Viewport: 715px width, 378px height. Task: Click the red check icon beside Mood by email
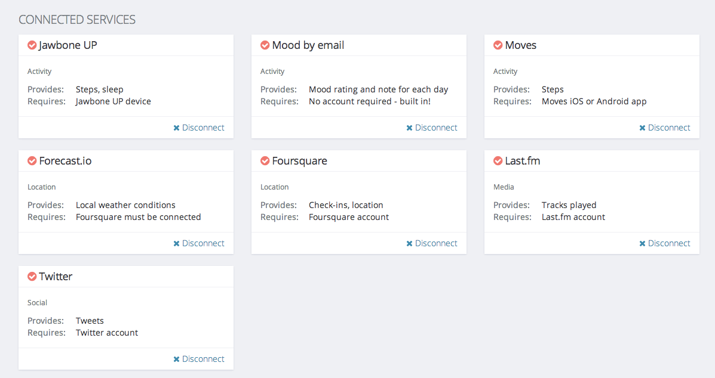265,45
